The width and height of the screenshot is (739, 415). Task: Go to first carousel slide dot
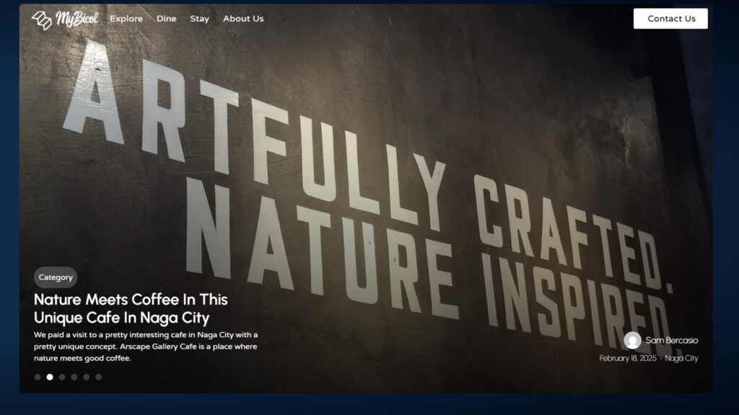click(x=38, y=377)
